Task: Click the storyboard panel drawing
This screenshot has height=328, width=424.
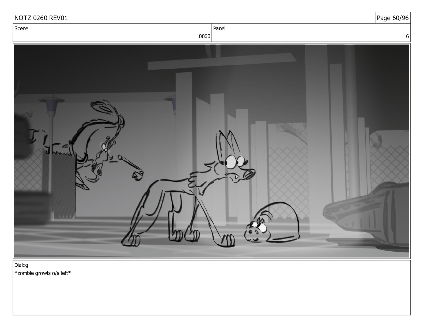Action: [211, 151]
